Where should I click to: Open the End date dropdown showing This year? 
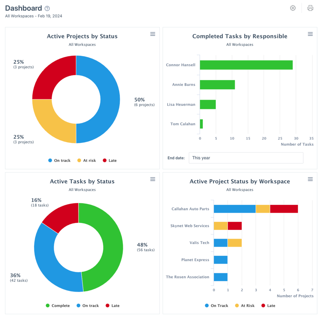[x=246, y=158]
